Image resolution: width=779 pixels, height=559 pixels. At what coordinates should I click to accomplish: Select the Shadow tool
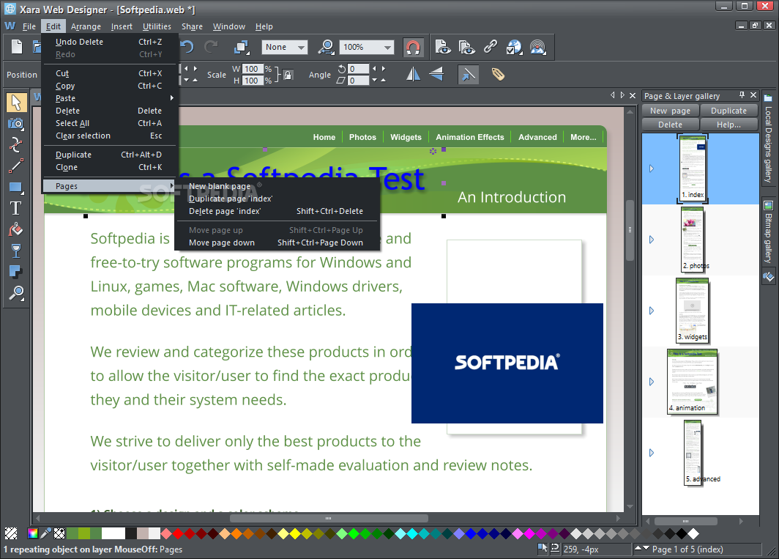click(16, 272)
